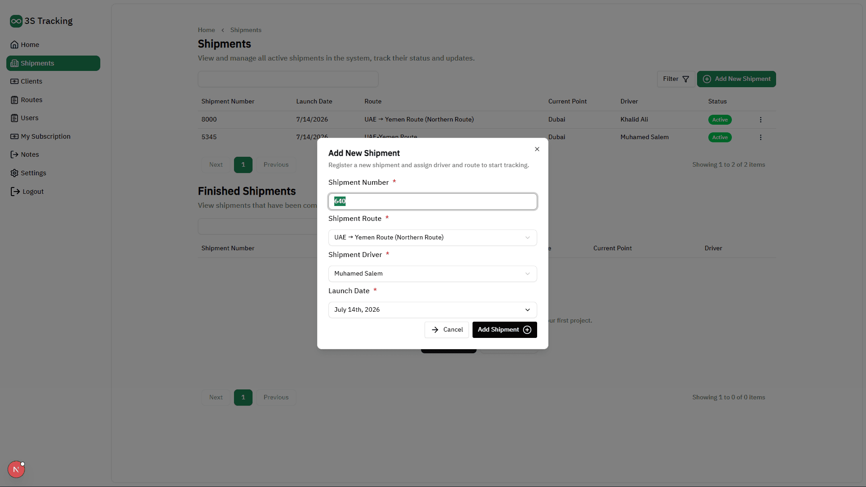The image size is (866, 487).
Task: Click Next in finished shipments pagination
Action: coord(216,398)
